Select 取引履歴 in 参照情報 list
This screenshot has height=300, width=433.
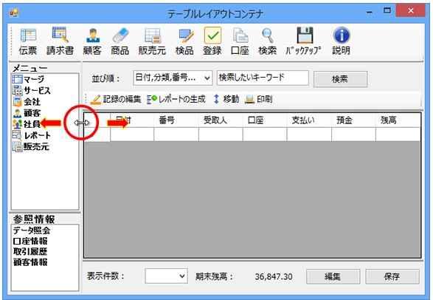[30, 251]
